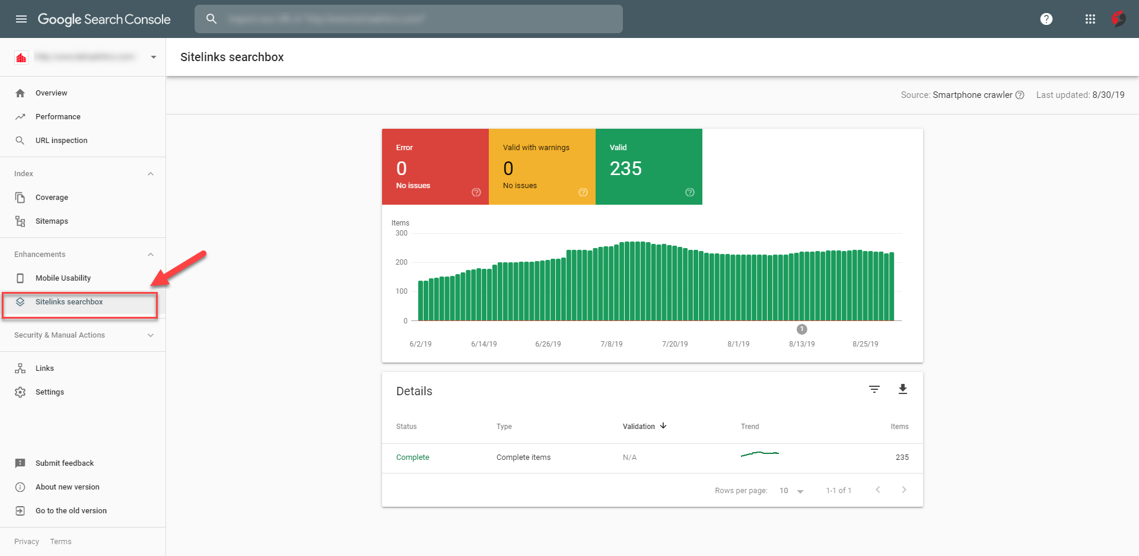
Task: Open the property selector dropdown
Action: [153, 57]
